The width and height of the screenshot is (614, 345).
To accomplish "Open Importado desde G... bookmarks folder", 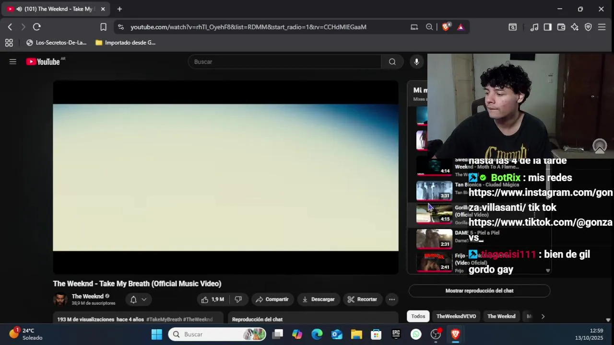I will (126, 43).
